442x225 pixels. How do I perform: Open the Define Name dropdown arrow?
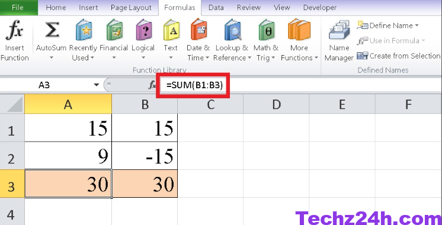click(x=417, y=25)
